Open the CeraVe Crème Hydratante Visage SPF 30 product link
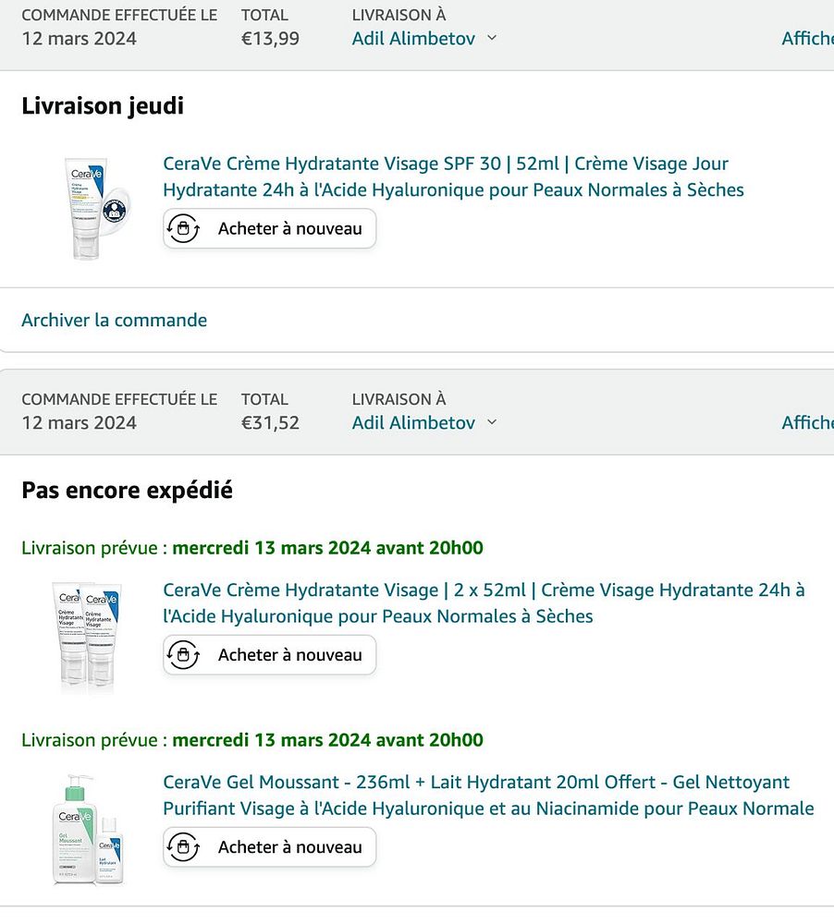 click(453, 176)
